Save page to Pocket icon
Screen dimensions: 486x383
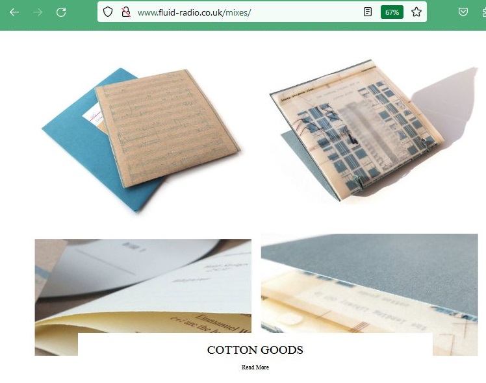click(x=463, y=12)
